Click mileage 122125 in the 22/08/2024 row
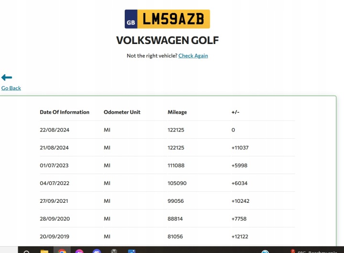 point(176,130)
